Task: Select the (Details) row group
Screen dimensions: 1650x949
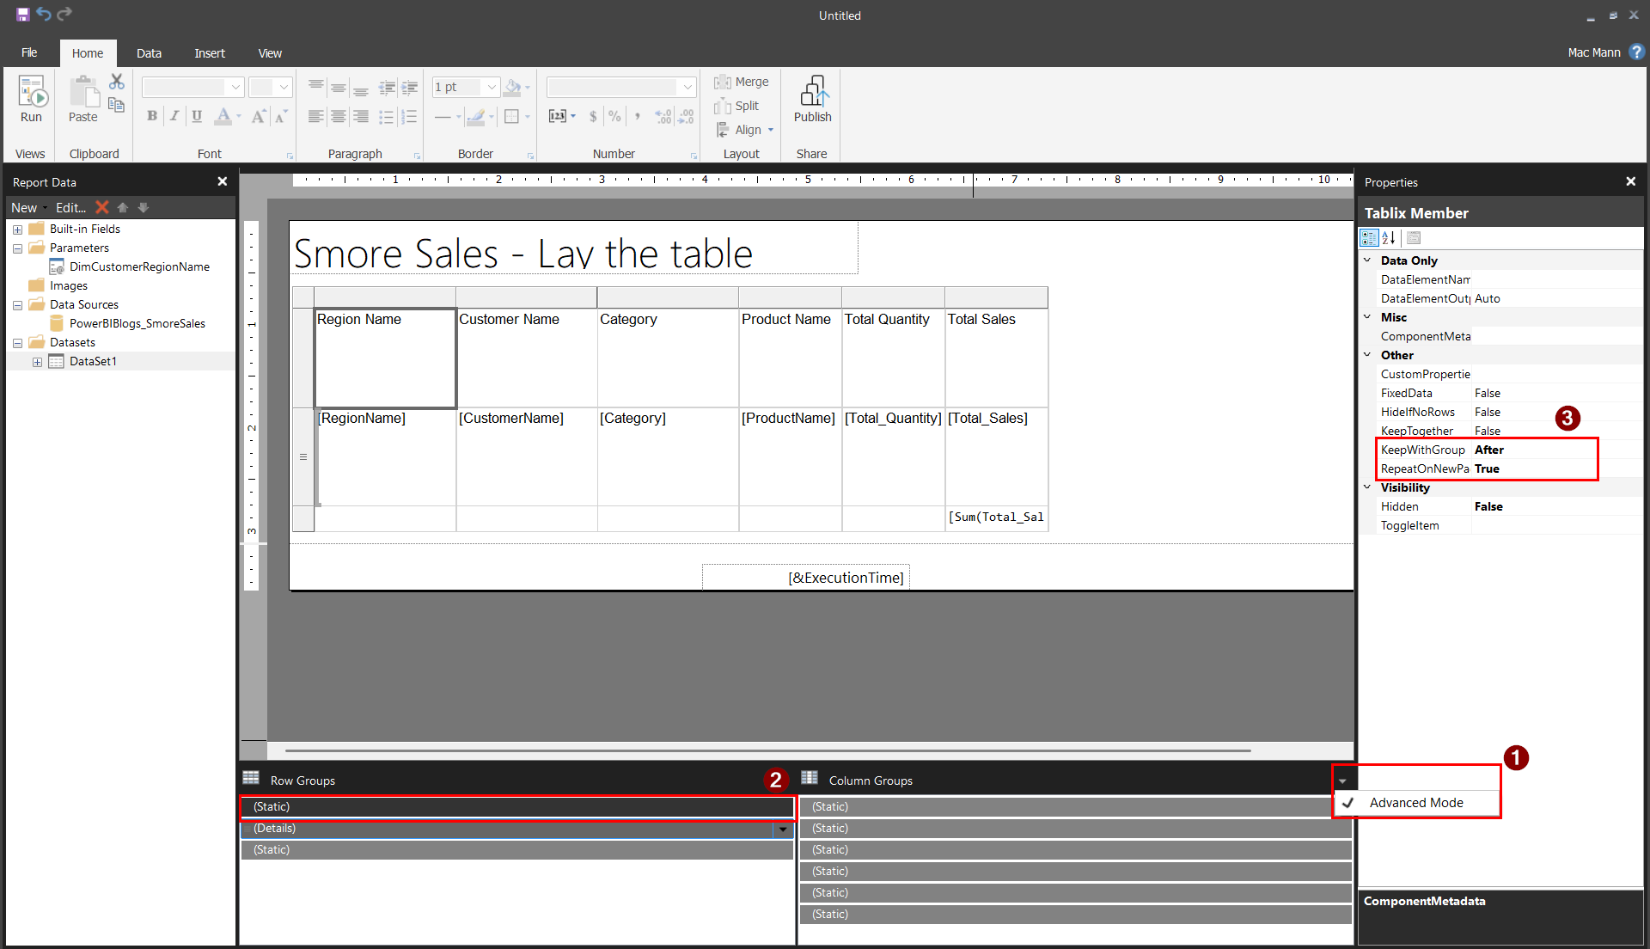Action: [516, 829]
